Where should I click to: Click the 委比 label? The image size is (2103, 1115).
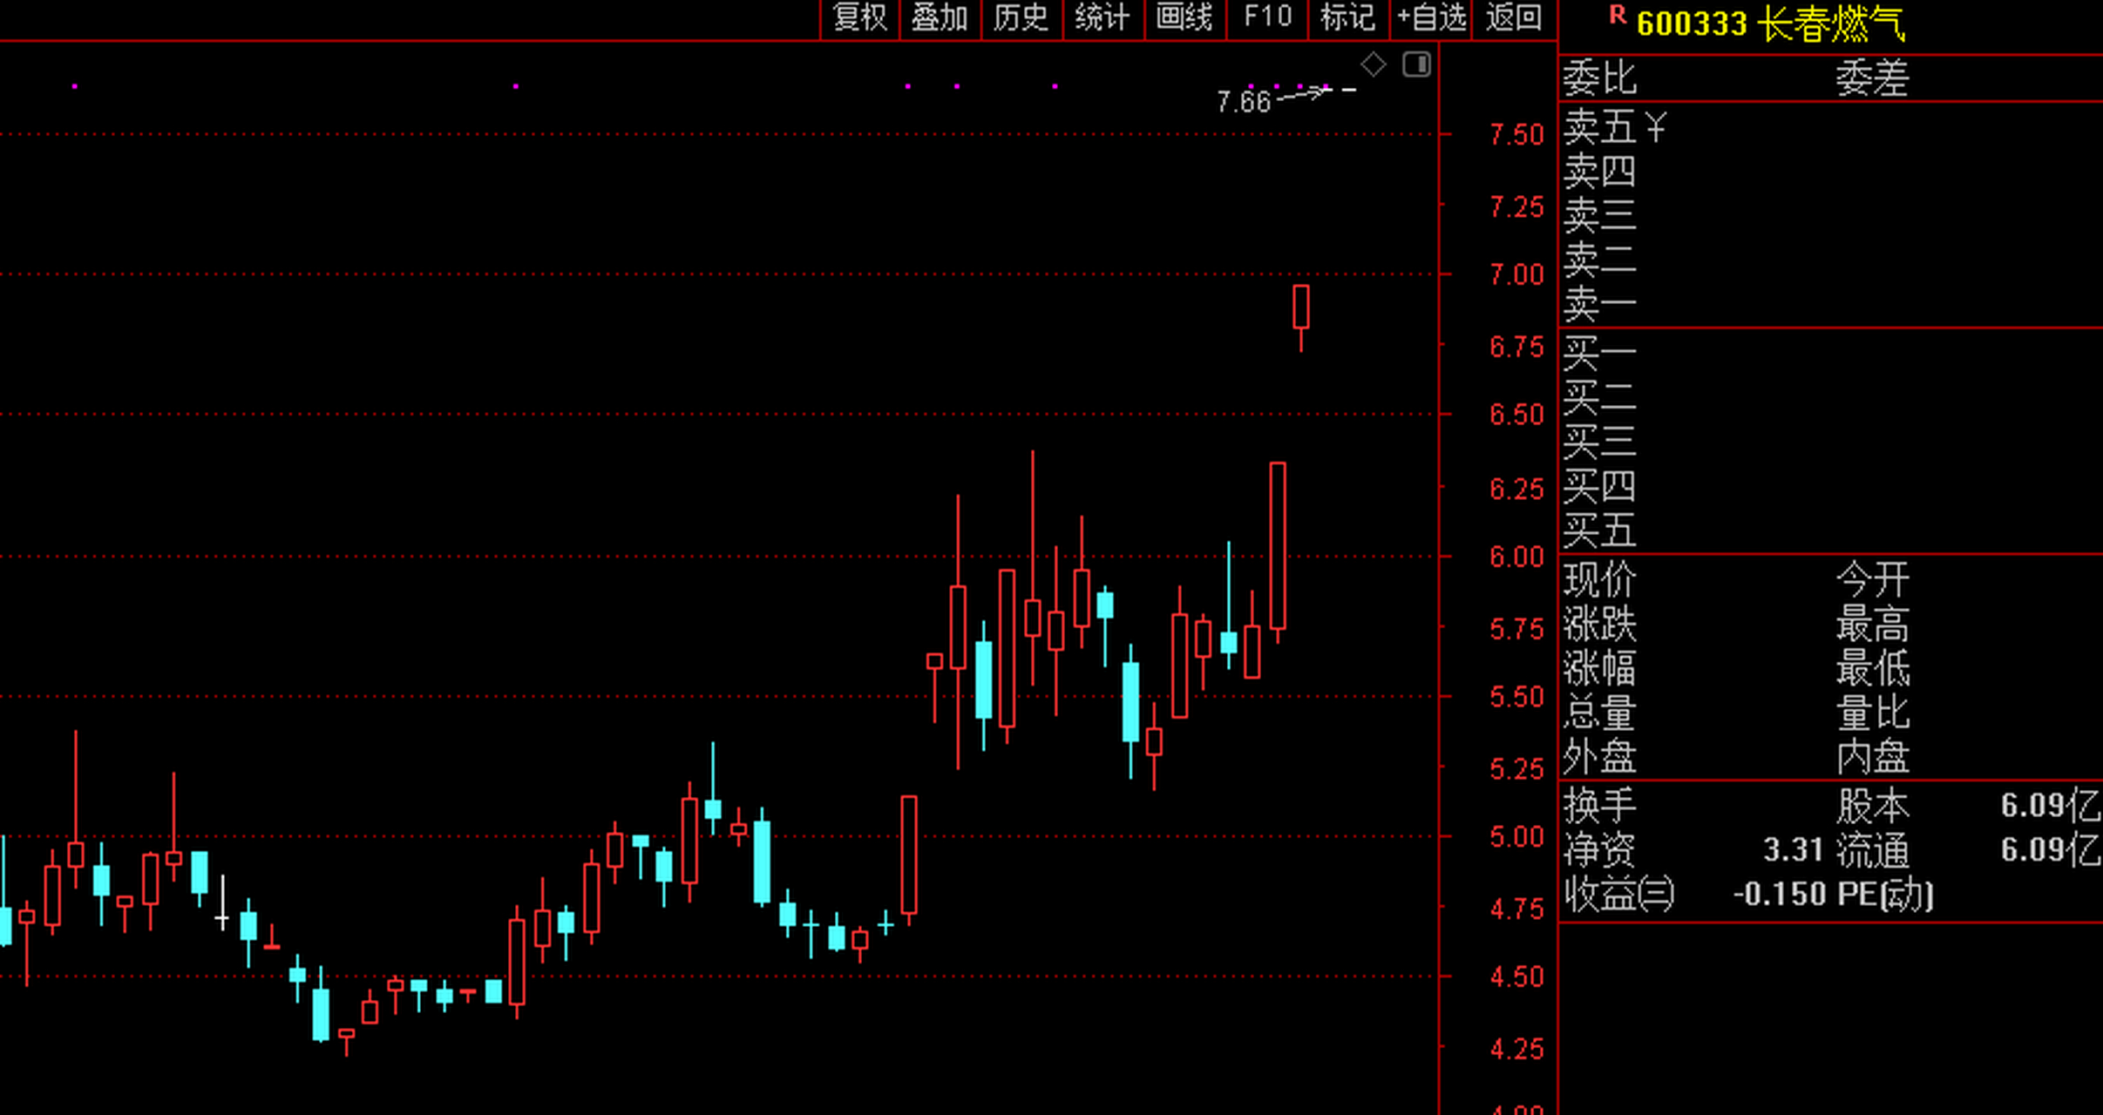(x=1599, y=78)
